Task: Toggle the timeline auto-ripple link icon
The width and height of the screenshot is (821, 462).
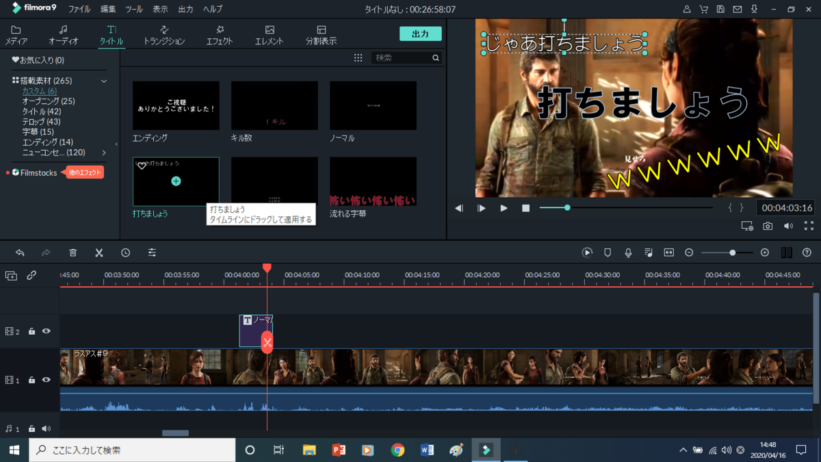Action: point(31,275)
